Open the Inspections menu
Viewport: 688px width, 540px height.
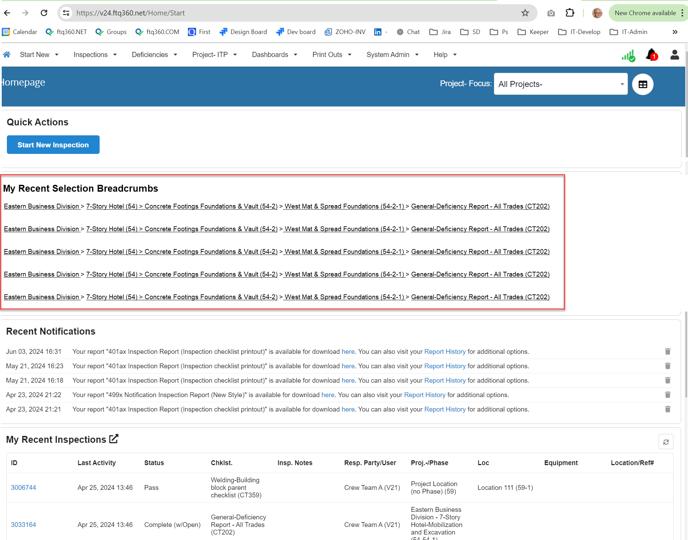coord(95,55)
